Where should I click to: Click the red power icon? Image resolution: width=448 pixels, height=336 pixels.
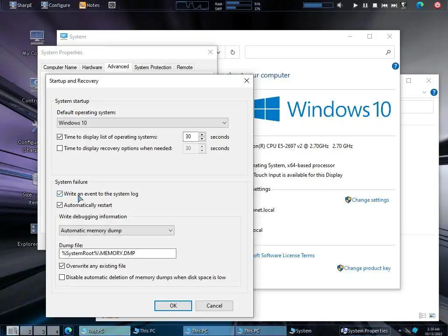click(437, 5)
